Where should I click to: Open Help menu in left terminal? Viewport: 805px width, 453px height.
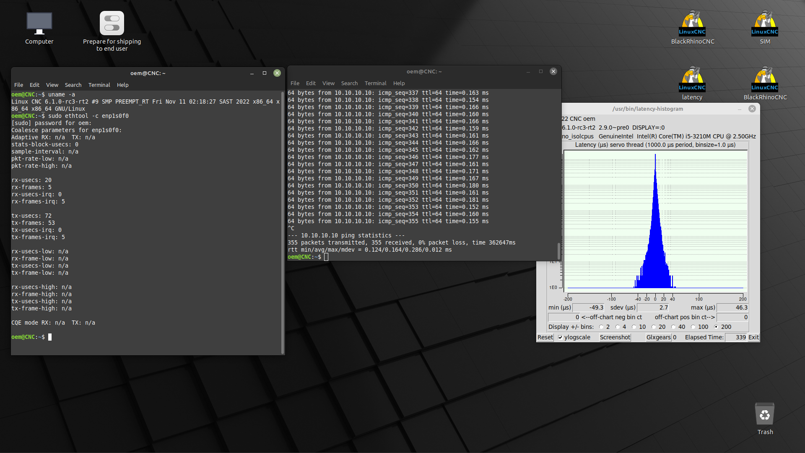122,85
